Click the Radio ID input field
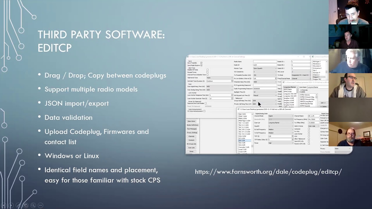The width and height of the screenshot is (372, 209). click(265, 65)
